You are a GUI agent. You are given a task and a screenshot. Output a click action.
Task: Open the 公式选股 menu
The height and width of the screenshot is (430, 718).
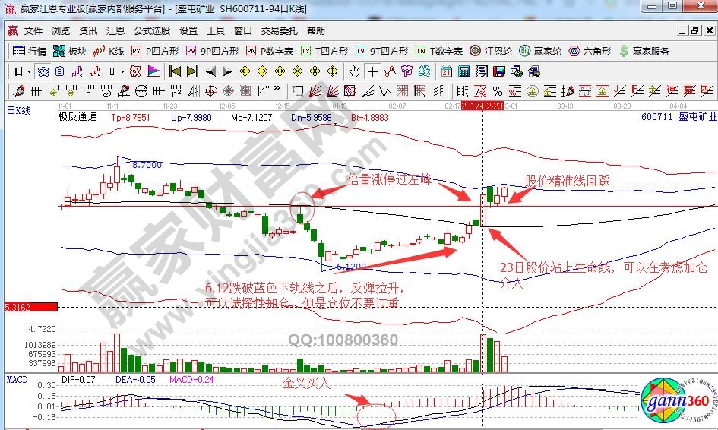(152, 31)
